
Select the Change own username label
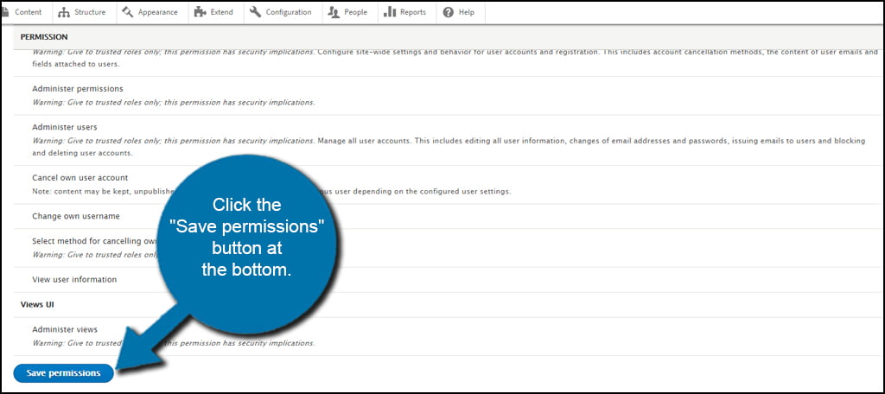pyautogui.click(x=76, y=216)
